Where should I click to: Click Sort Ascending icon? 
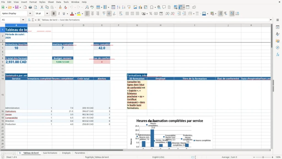pyautogui.click(x=118, y=7)
